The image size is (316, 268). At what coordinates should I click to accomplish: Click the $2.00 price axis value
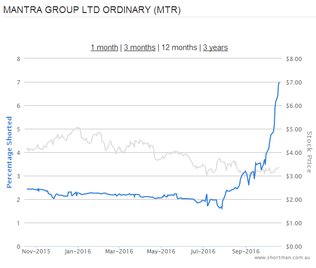pos(294,200)
